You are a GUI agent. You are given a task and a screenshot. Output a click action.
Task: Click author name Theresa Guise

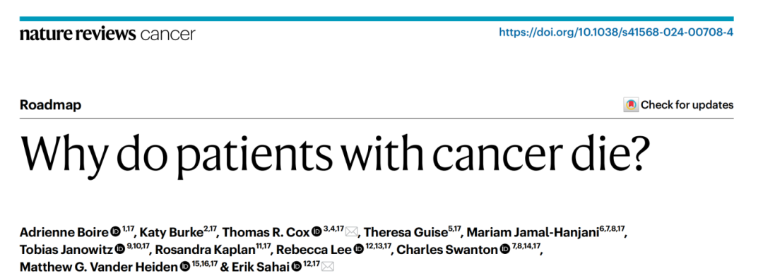tap(406, 232)
